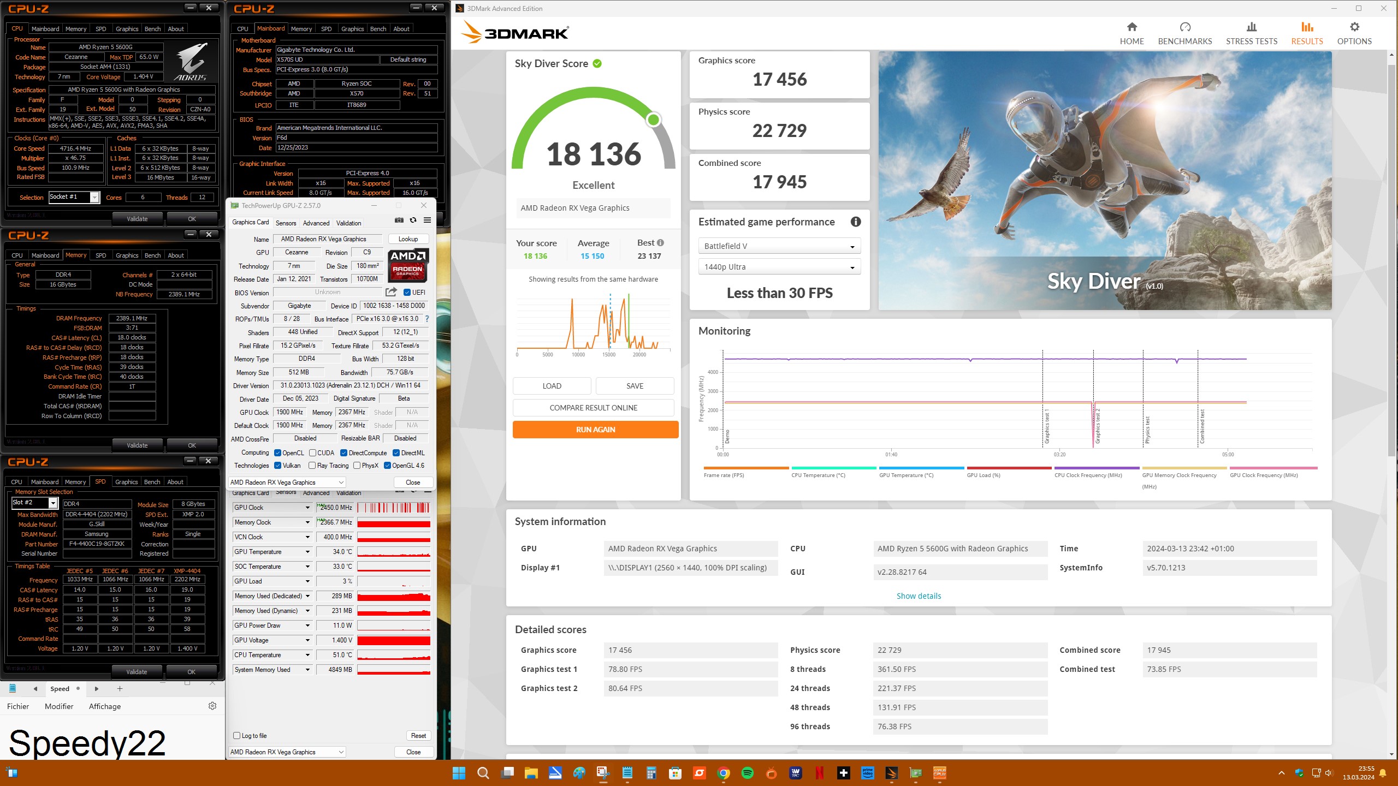Click GPU Load (%) legend color bar
1398x786 pixels.
tap(1009, 468)
